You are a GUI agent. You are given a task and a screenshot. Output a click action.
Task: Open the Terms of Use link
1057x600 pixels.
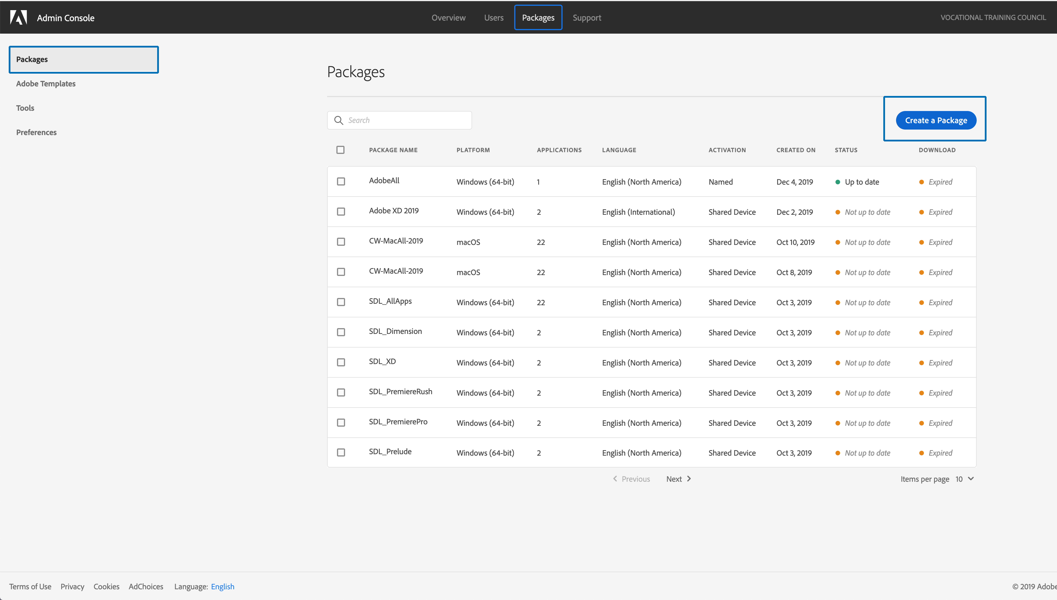click(x=30, y=586)
